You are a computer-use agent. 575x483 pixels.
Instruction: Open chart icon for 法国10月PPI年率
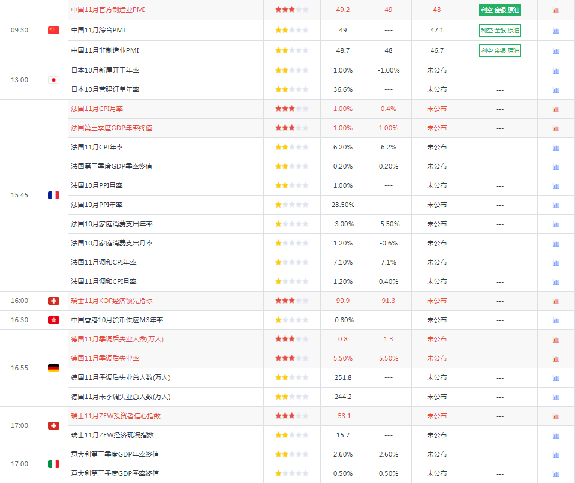(556, 205)
